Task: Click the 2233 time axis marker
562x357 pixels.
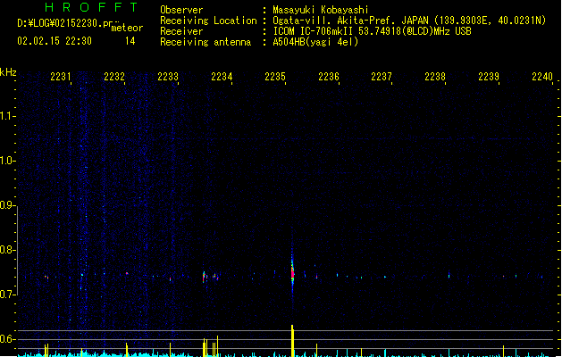Action: (x=168, y=76)
